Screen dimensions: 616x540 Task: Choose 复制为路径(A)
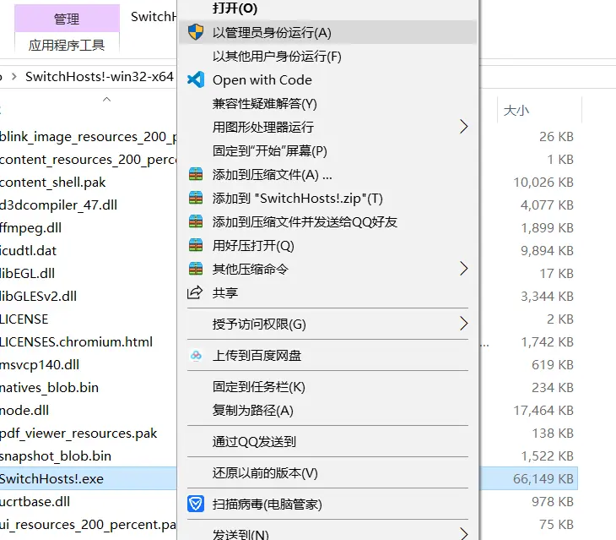(327, 410)
